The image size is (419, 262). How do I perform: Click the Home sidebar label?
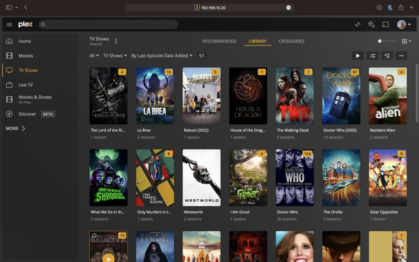coord(25,41)
